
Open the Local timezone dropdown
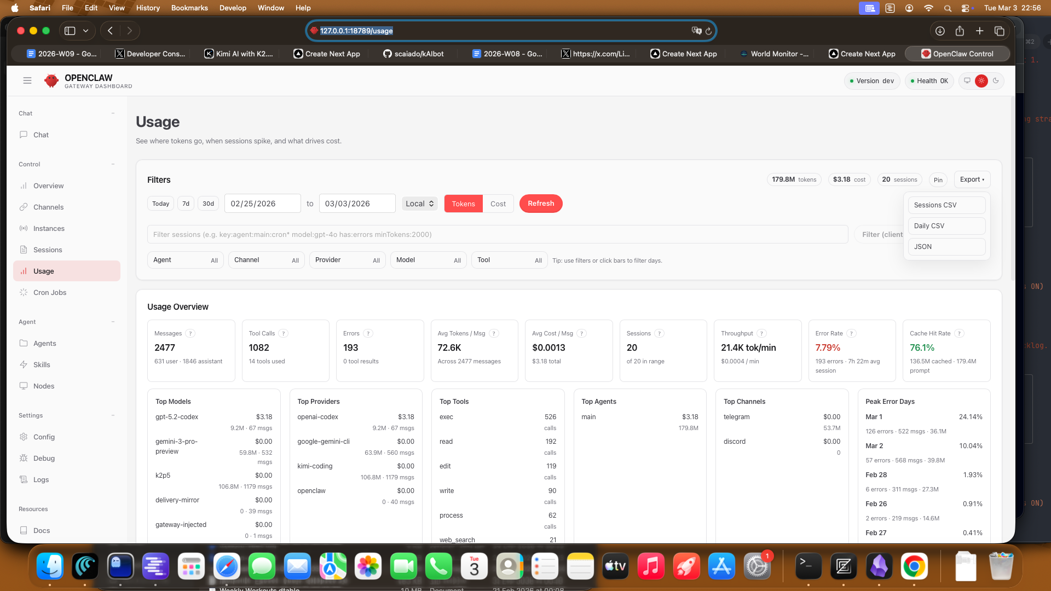[420, 204]
